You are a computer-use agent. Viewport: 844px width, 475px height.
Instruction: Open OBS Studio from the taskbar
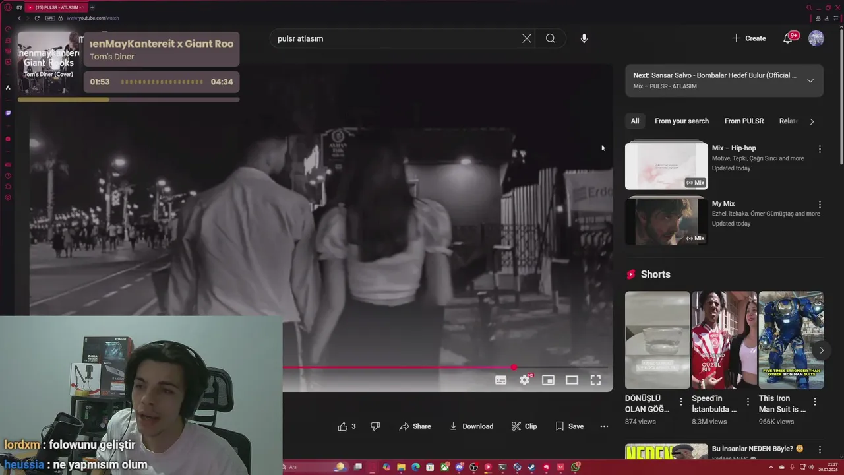473,467
